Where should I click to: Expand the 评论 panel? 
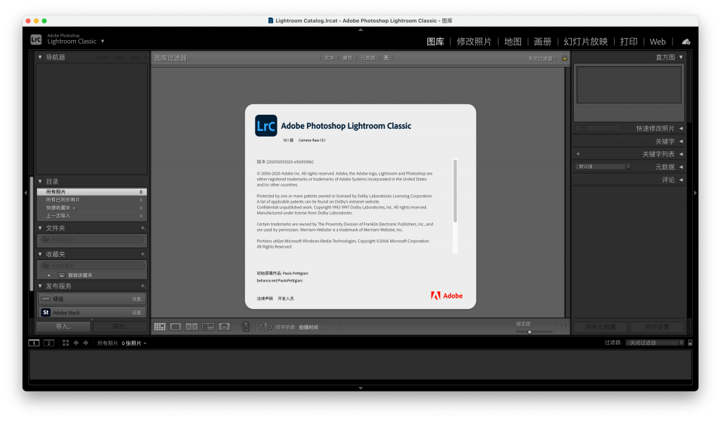pyautogui.click(x=681, y=180)
